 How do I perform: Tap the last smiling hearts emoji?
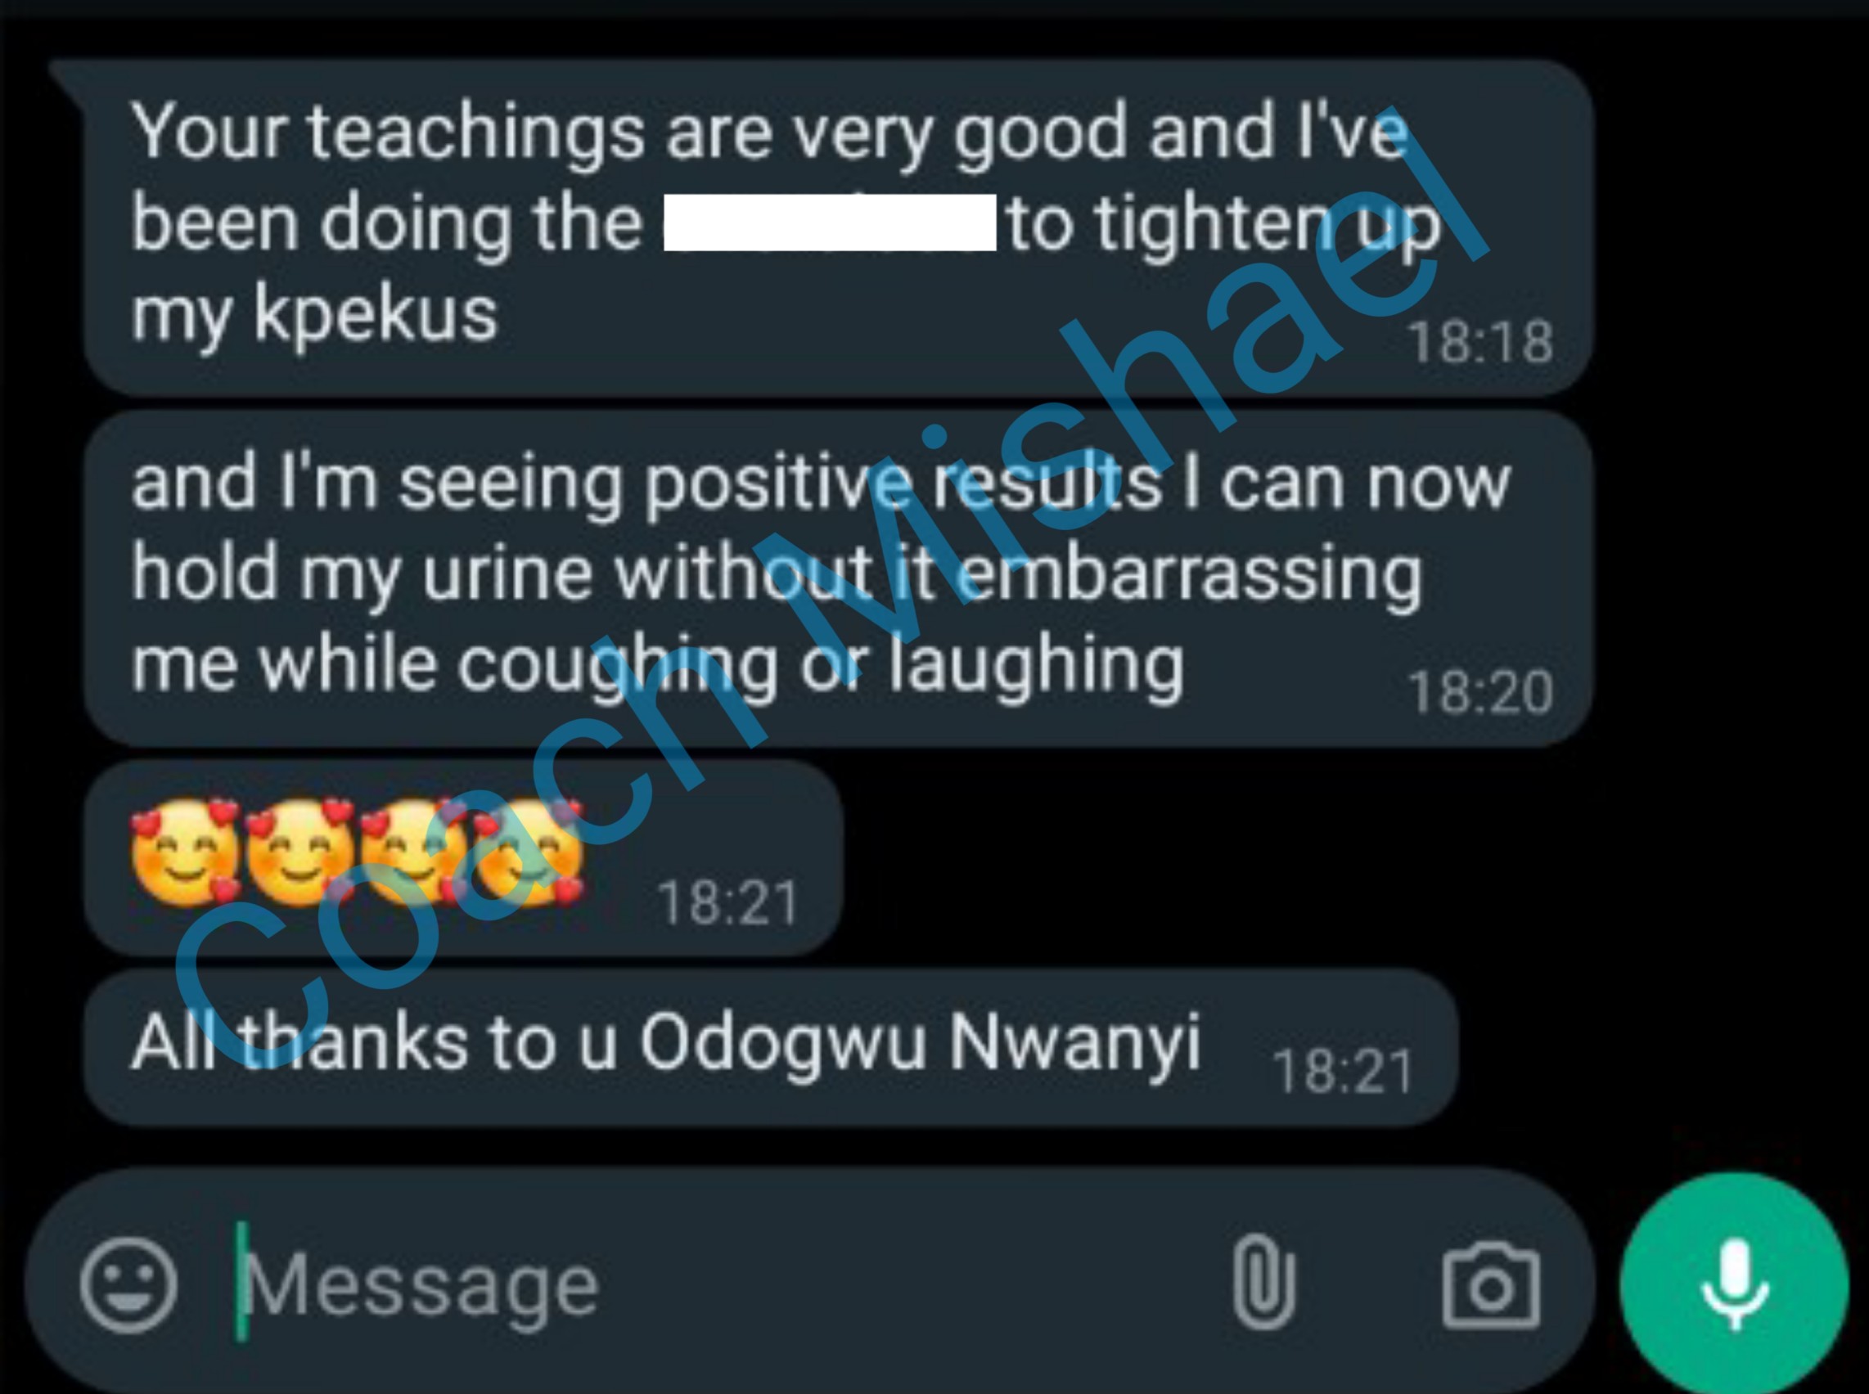pos(529,852)
